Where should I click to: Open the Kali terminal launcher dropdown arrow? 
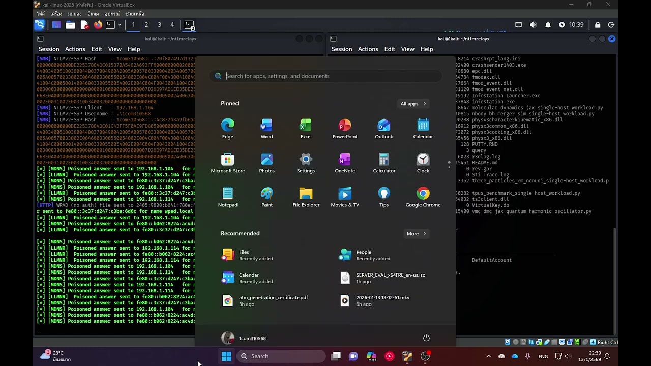click(120, 24)
